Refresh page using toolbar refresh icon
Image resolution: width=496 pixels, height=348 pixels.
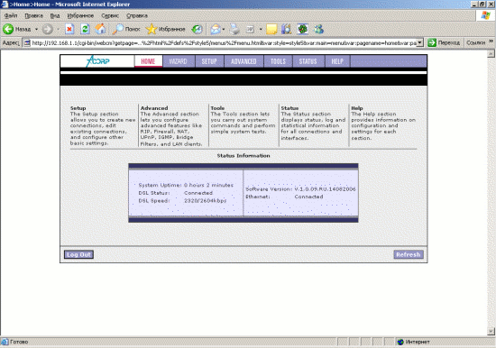[x=85, y=29]
